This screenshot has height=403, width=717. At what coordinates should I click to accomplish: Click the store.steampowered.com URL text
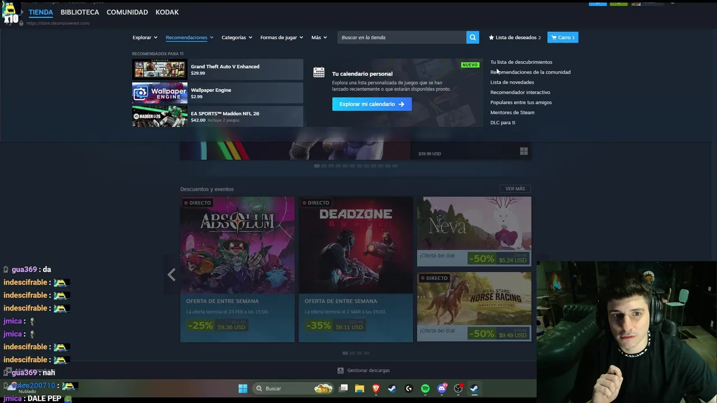[x=58, y=23]
